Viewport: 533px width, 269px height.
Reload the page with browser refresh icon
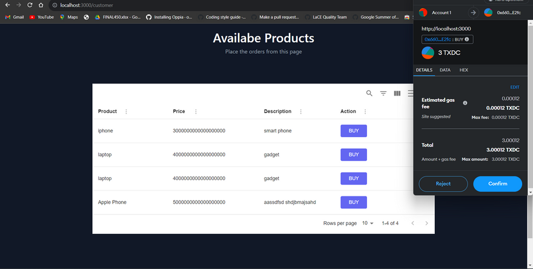(x=29, y=5)
